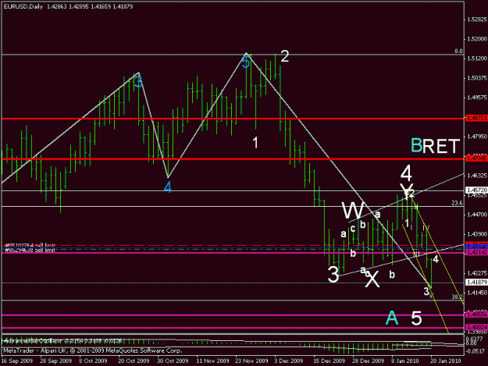Click the 1.50375 price scale value
Viewport: 488px width, 366px height.
(477, 78)
